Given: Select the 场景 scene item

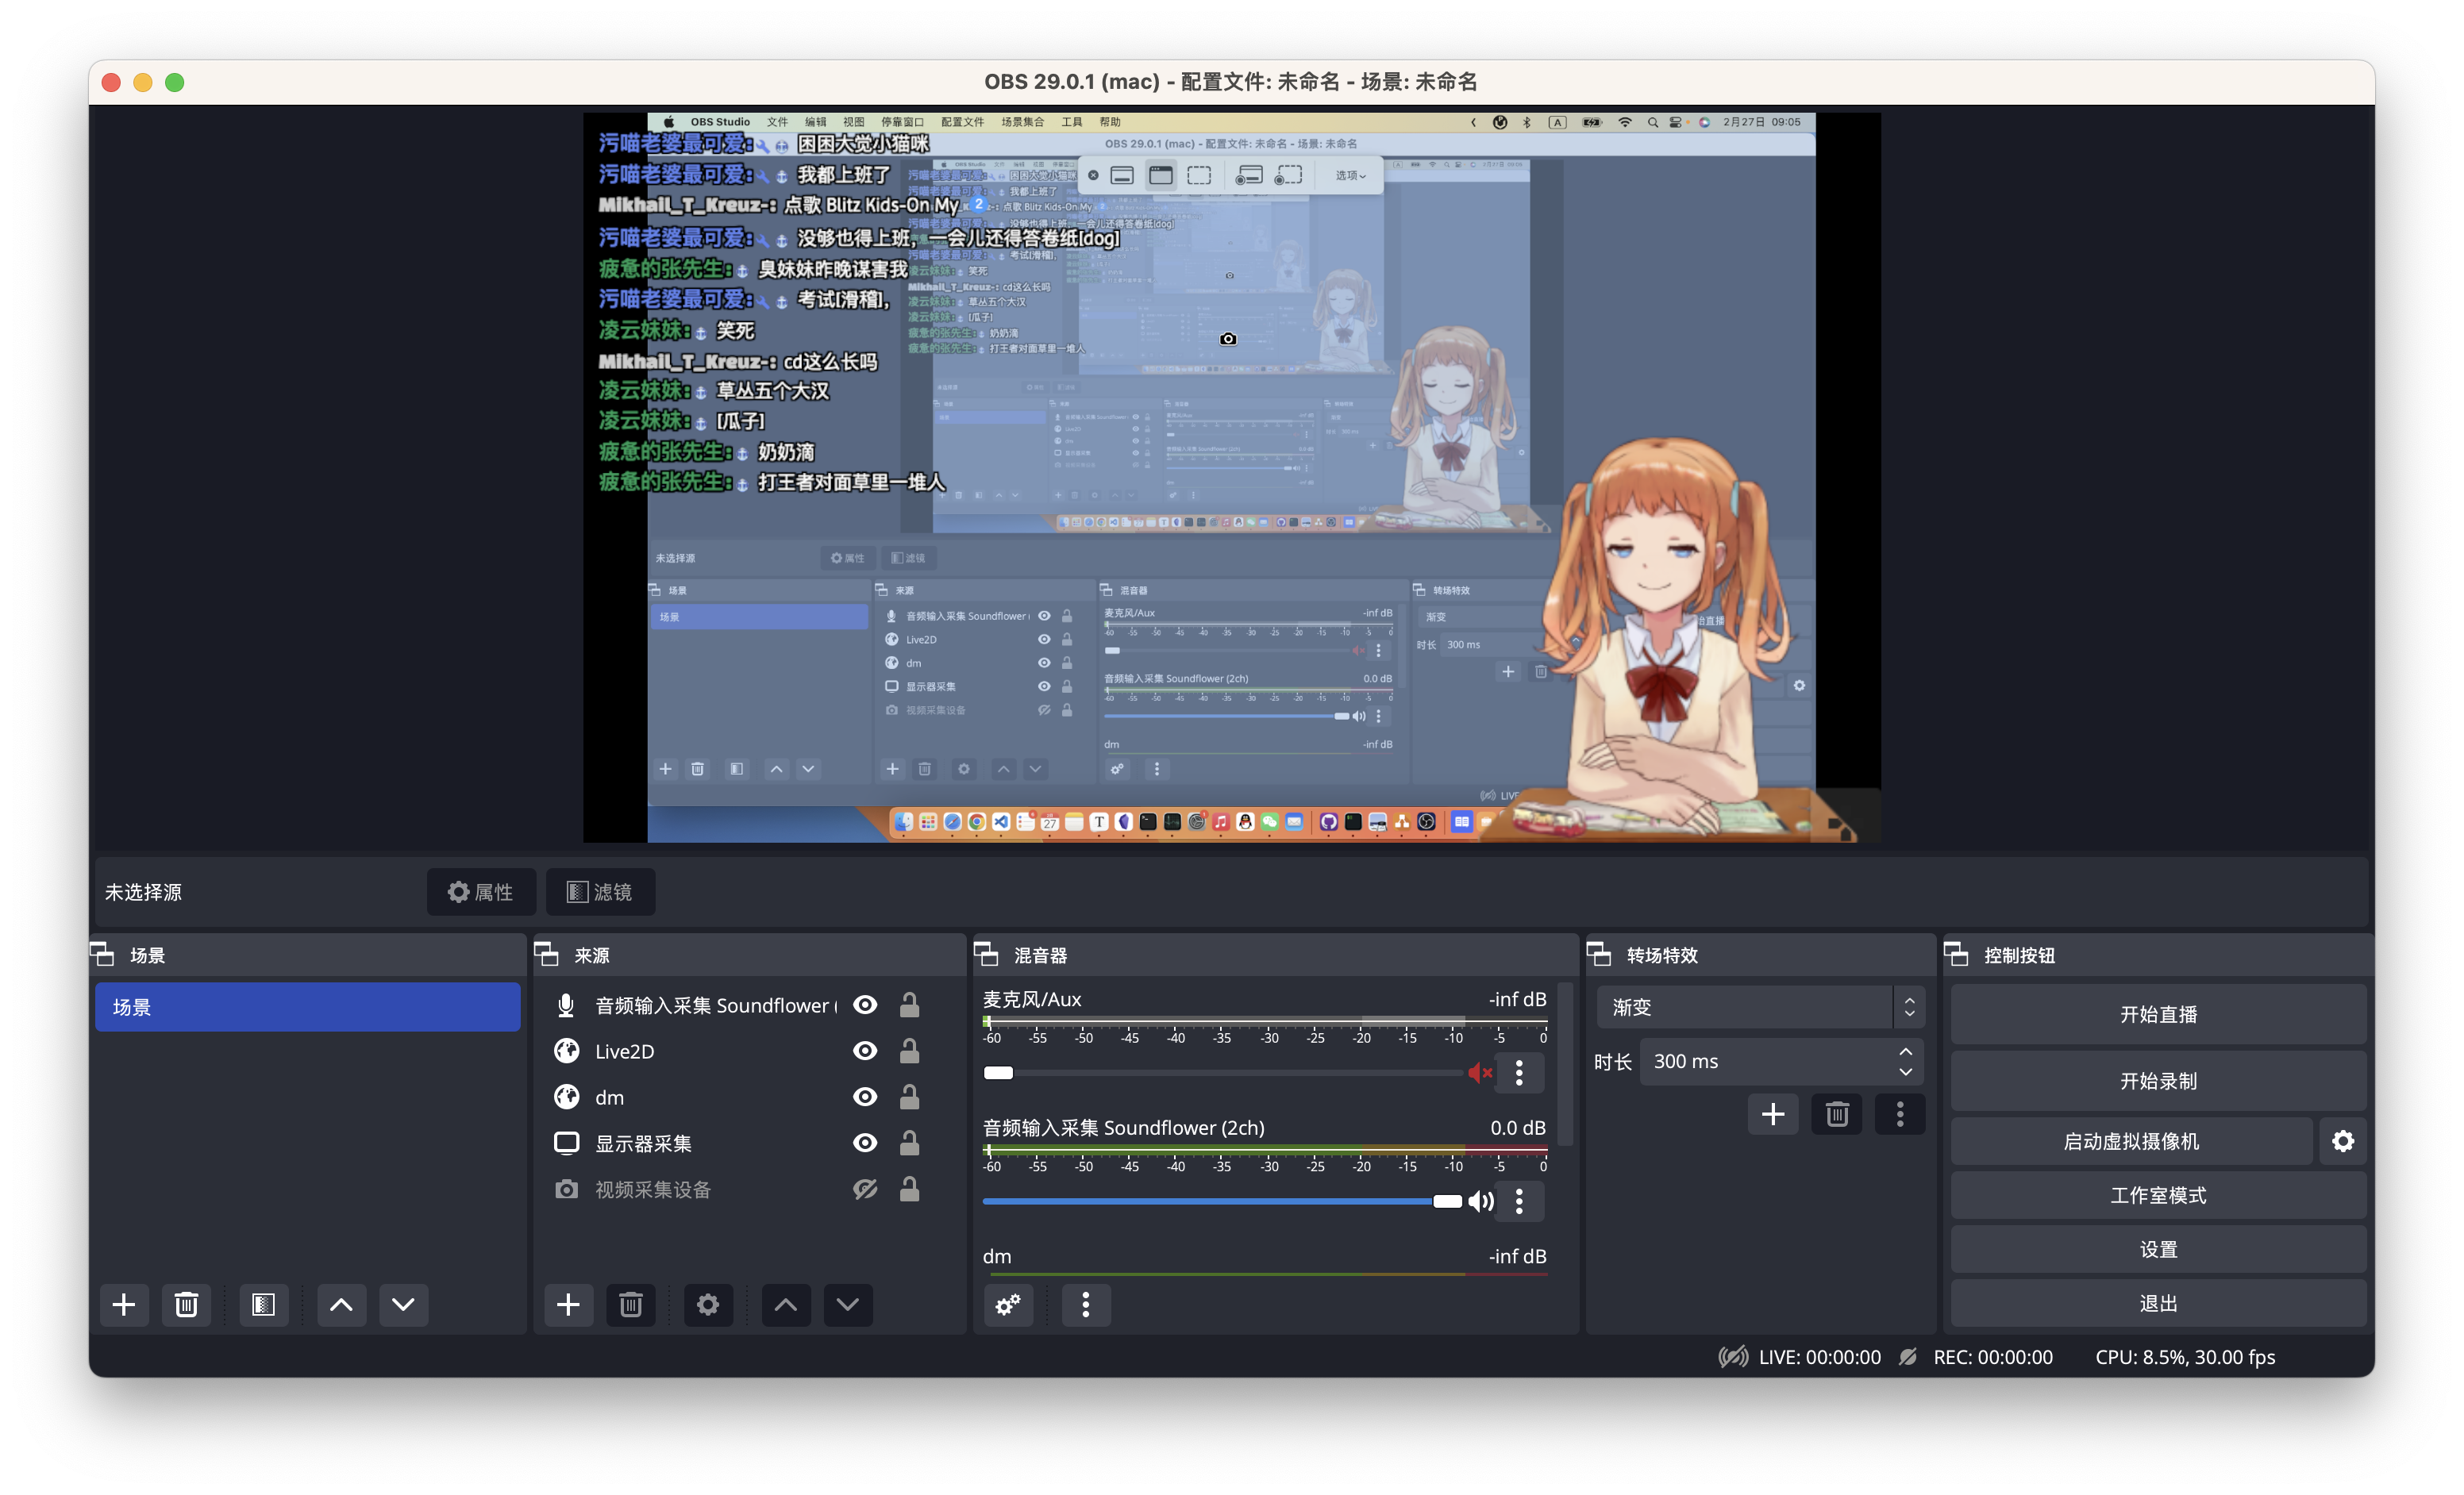Looking at the screenshot, I should coord(307,1007).
